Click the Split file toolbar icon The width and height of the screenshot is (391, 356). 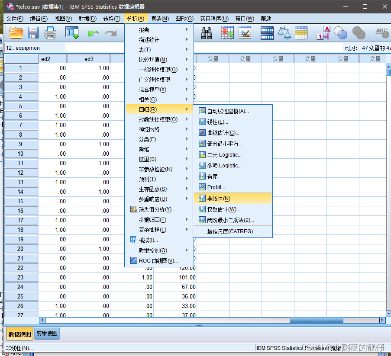[267, 33]
